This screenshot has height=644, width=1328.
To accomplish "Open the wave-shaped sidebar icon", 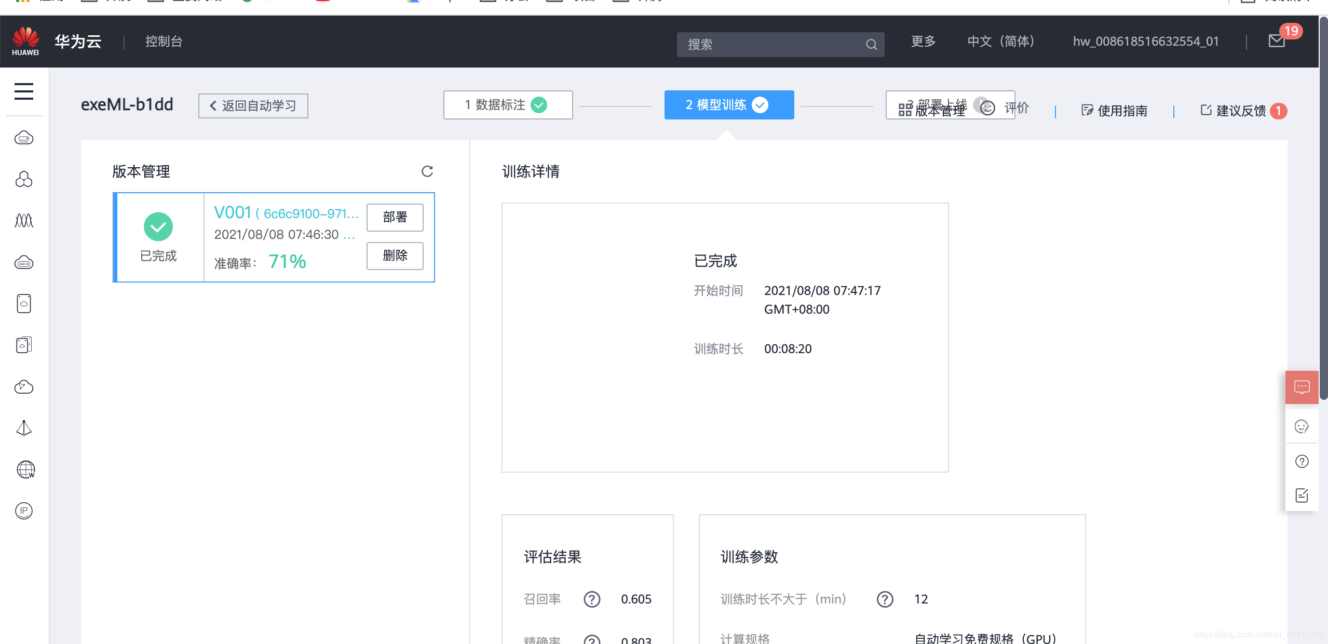I will click(24, 221).
